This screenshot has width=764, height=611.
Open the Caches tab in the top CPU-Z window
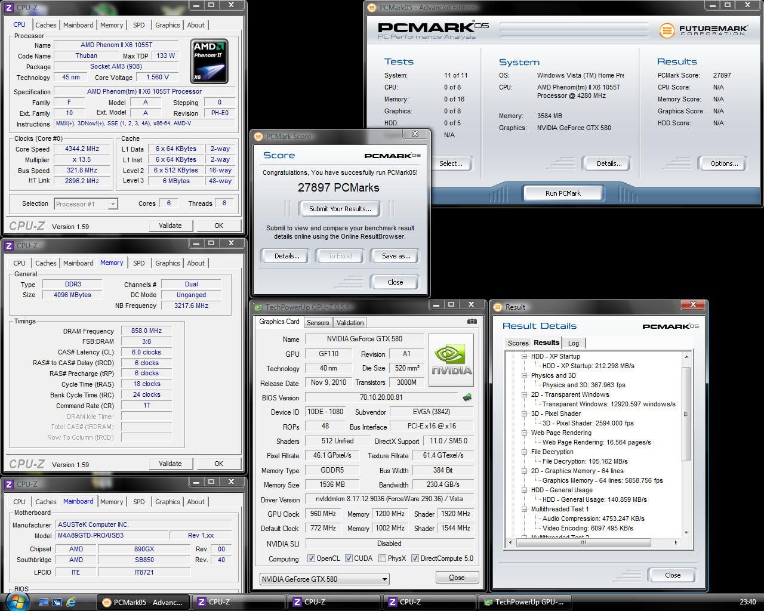tap(46, 25)
